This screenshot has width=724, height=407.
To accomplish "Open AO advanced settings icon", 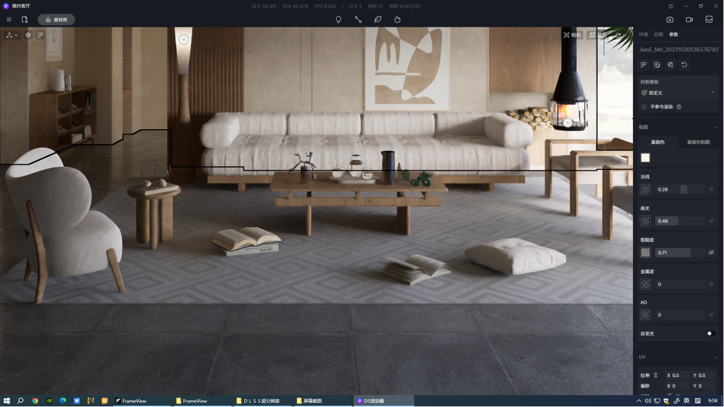I will [711, 314].
